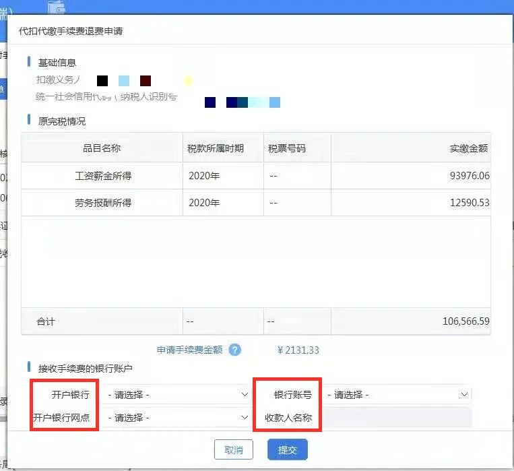Open the 开户银行 dropdown

(x=178, y=395)
